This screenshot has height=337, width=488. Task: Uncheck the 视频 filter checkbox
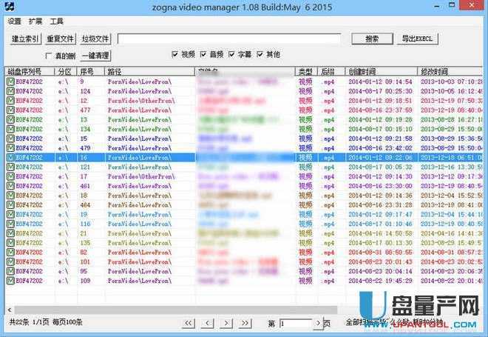pyautogui.click(x=175, y=54)
